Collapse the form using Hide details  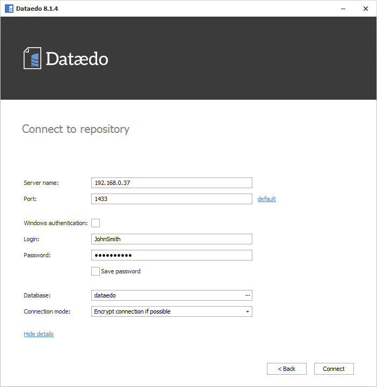coord(39,334)
